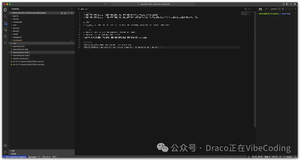Toggle the primary side bar layout button
Screen dimensions: 300x160
[x=287, y=4]
